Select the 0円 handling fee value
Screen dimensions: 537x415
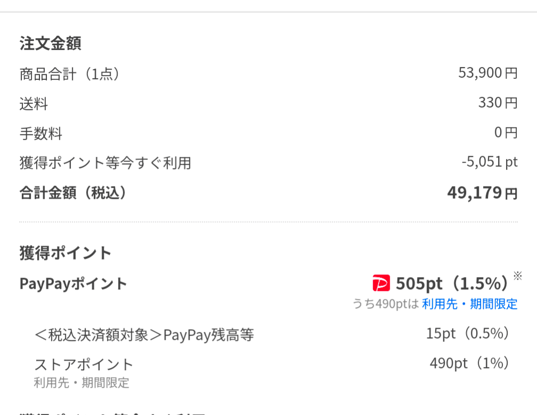tap(506, 133)
